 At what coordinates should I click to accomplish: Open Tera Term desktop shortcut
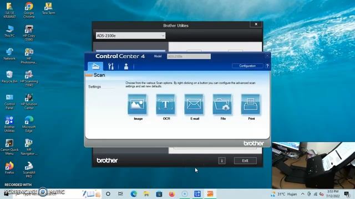tap(48, 8)
